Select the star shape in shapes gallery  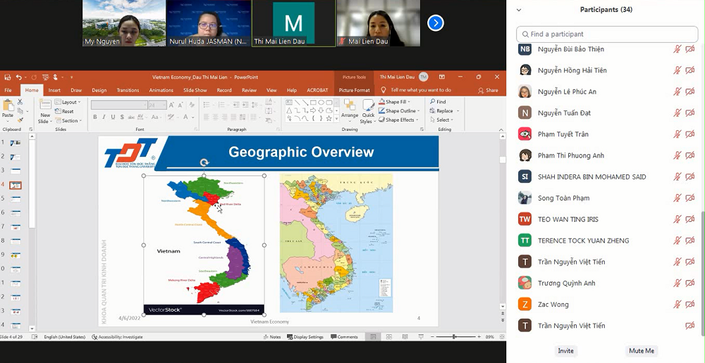pos(329,118)
